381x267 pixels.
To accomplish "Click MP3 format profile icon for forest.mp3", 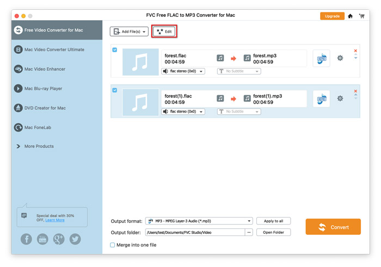I will pyautogui.click(x=322, y=59).
